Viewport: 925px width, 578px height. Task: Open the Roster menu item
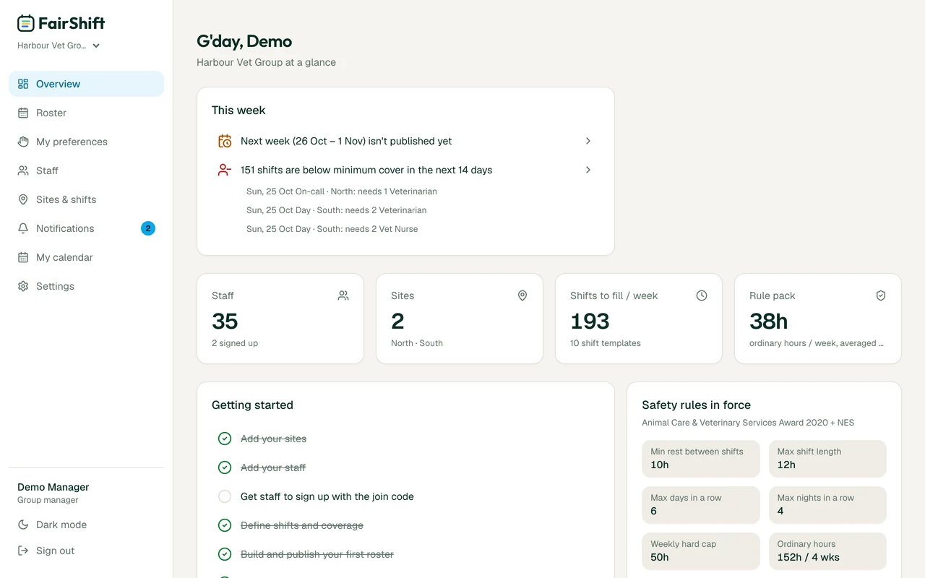pyautogui.click(x=86, y=113)
